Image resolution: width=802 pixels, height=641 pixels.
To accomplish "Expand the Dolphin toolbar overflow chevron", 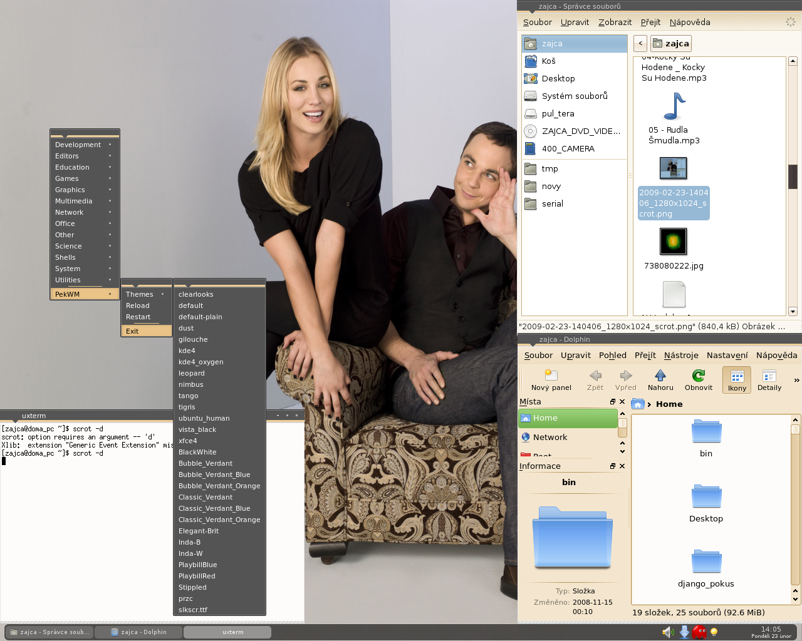I will 796,380.
